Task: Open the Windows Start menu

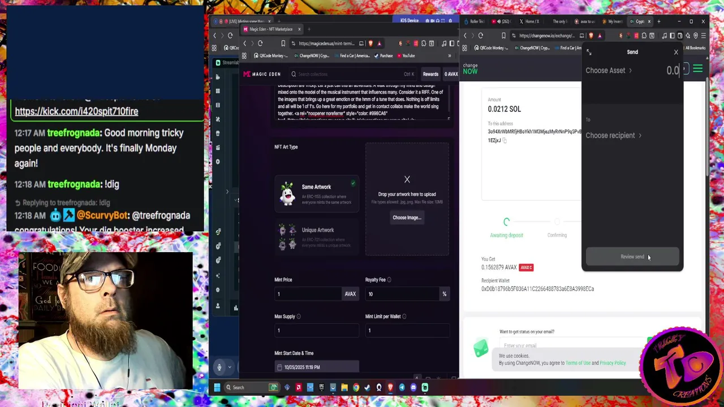Action: tap(217, 387)
